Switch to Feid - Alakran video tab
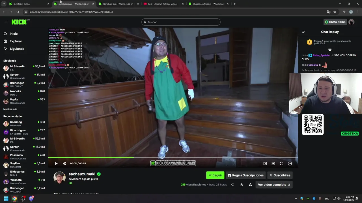 [x=164, y=4]
